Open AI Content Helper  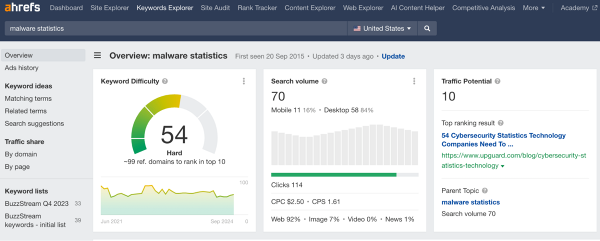[418, 8]
